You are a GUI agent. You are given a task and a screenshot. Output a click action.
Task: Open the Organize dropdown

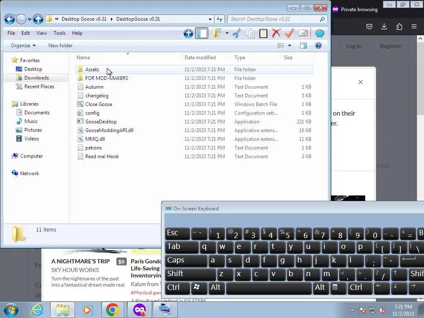(x=23, y=46)
